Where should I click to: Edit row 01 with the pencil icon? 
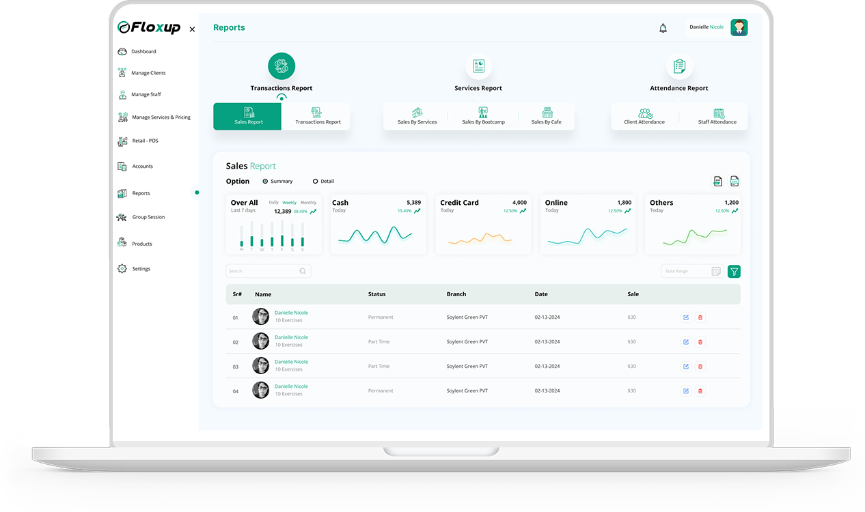tap(686, 317)
